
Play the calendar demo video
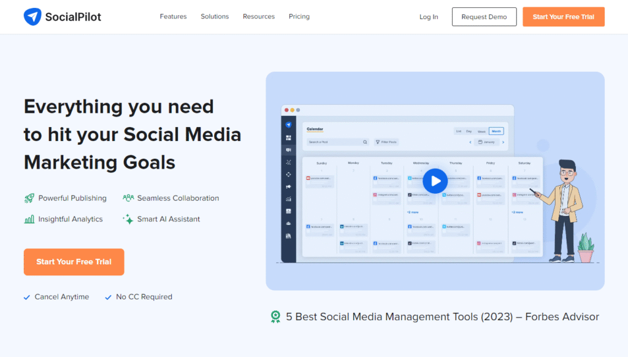tap(435, 181)
